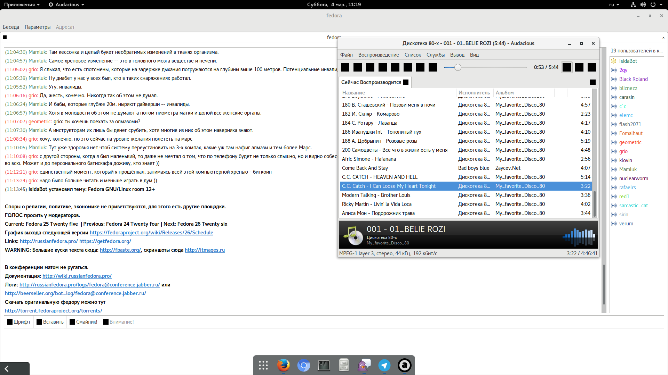Open the Audacious volume button
668x375 pixels.
point(592,67)
